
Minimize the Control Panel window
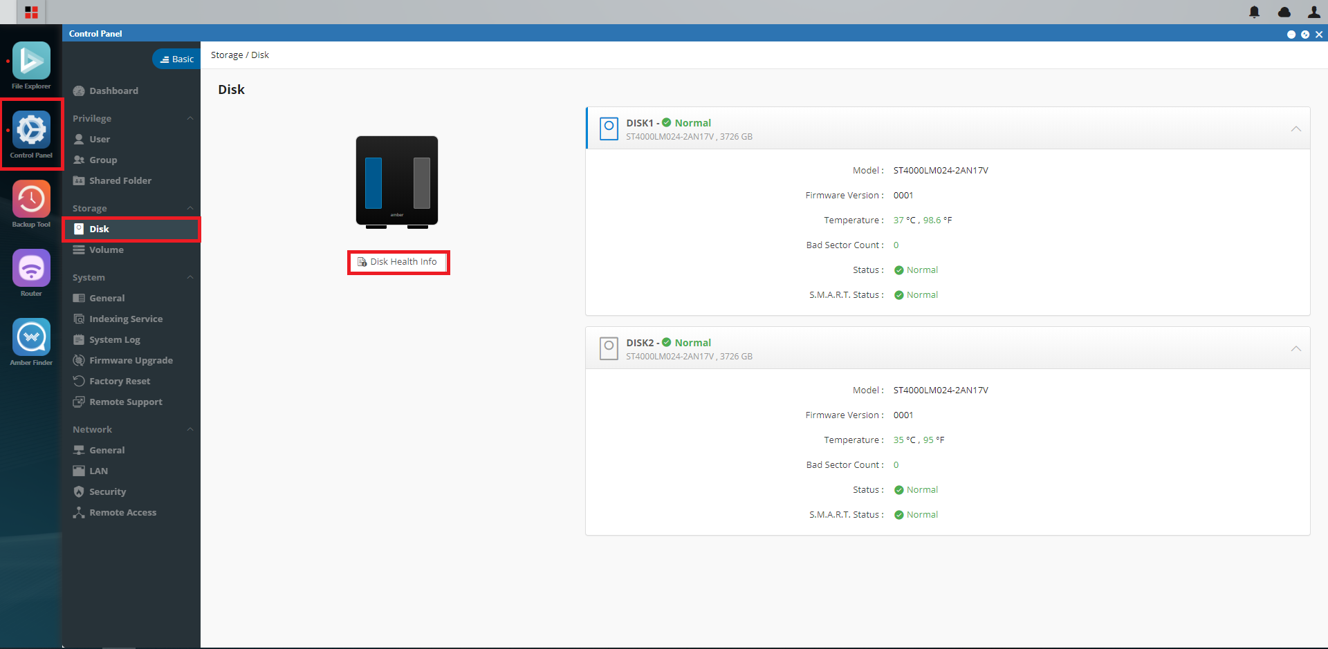click(x=1291, y=34)
